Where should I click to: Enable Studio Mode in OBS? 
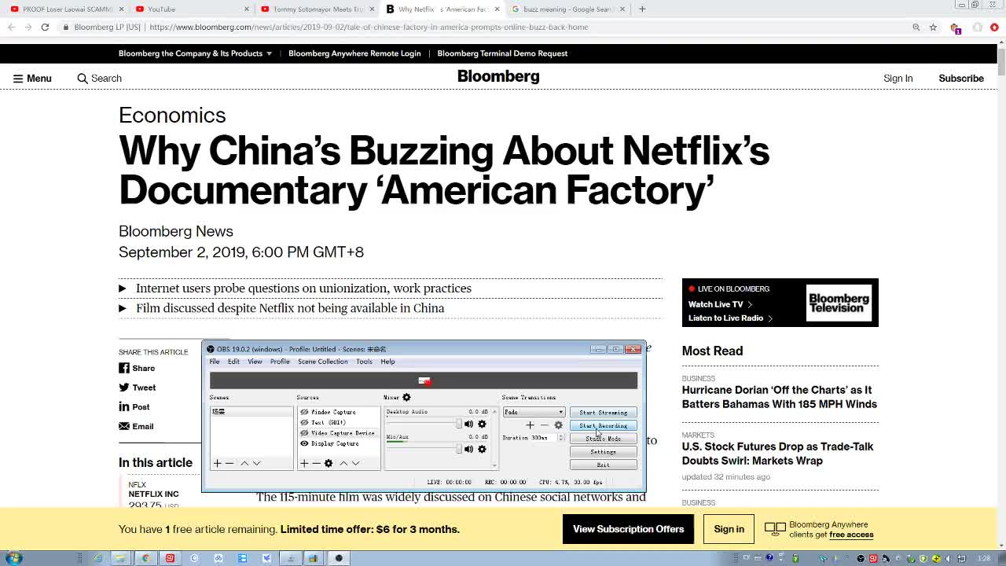603,439
